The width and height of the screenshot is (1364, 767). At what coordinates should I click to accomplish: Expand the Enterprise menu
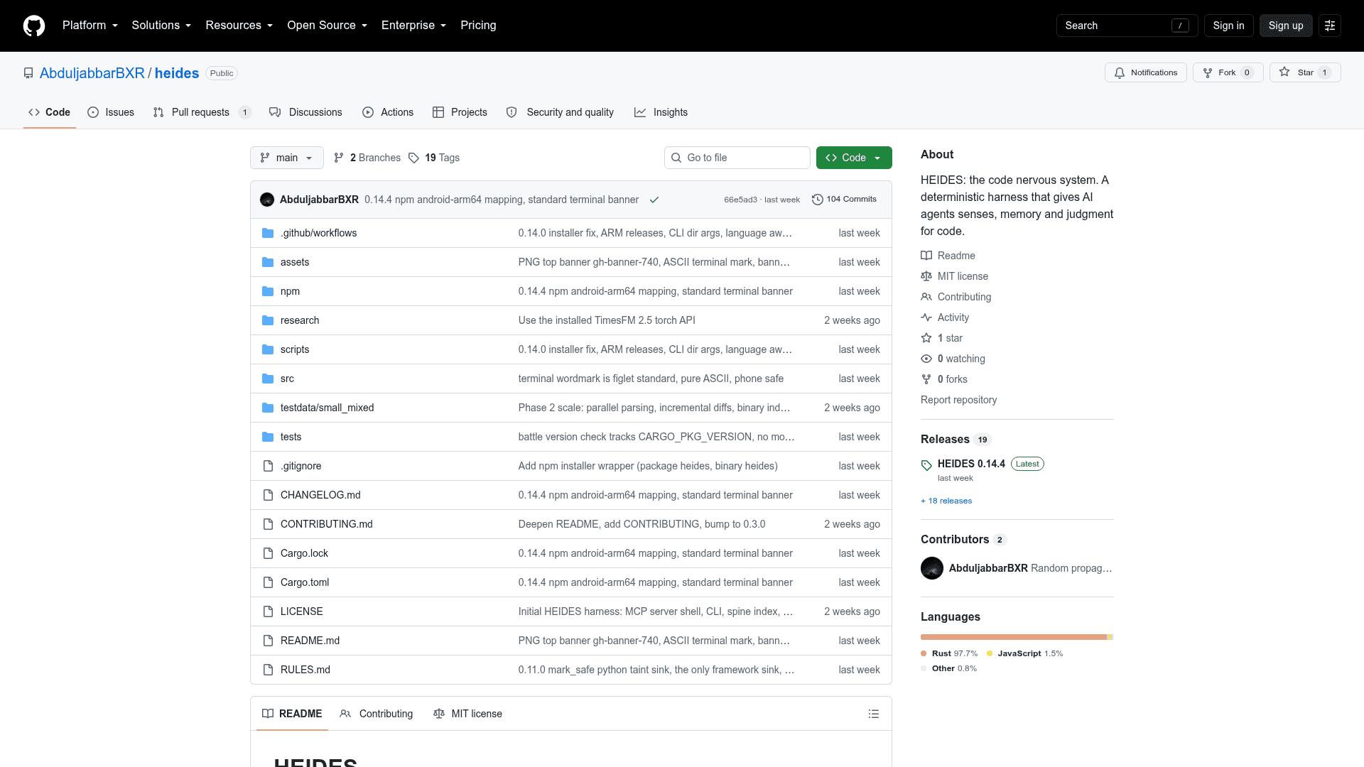(x=413, y=26)
